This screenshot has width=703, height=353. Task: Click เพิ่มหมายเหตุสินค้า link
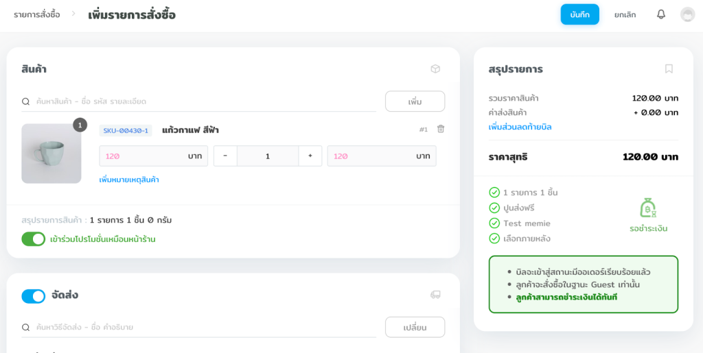pos(129,180)
